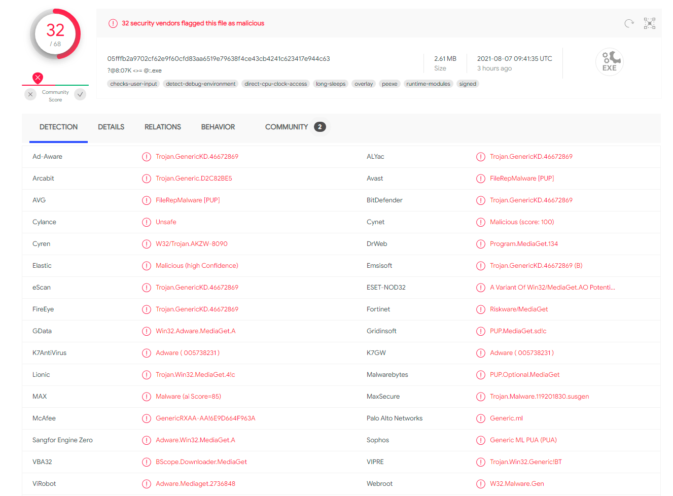
Task: Click the W32/Trojan.AKZW-8090 result for Cyren
Action: (x=192, y=244)
